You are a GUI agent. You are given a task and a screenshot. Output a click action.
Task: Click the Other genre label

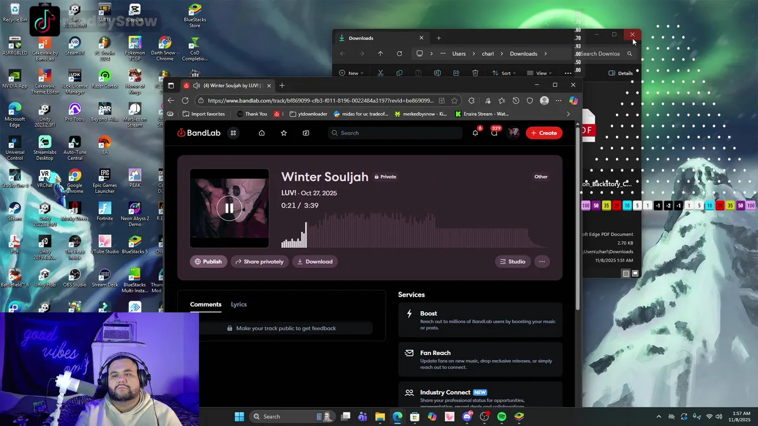[541, 176]
